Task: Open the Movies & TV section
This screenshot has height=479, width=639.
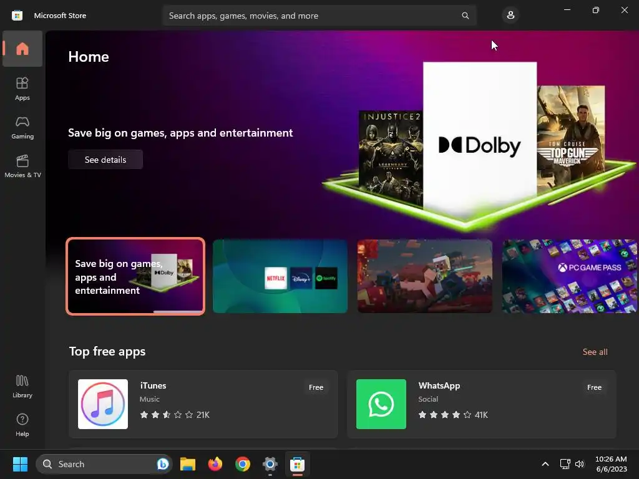Action: [x=22, y=166]
